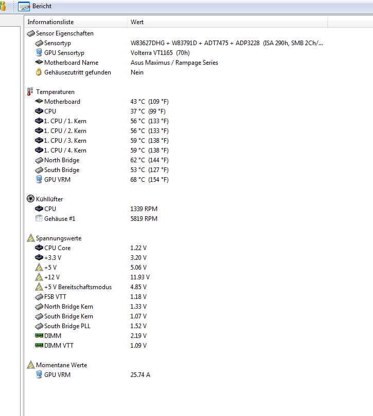Image resolution: width=373 pixels, height=416 pixels.
Task: Click the FSB VTT chip icon
Action: point(39,297)
